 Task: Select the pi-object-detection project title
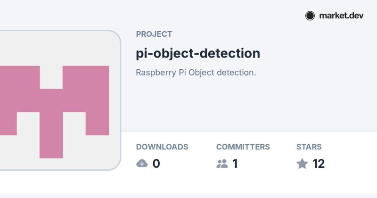tap(198, 53)
